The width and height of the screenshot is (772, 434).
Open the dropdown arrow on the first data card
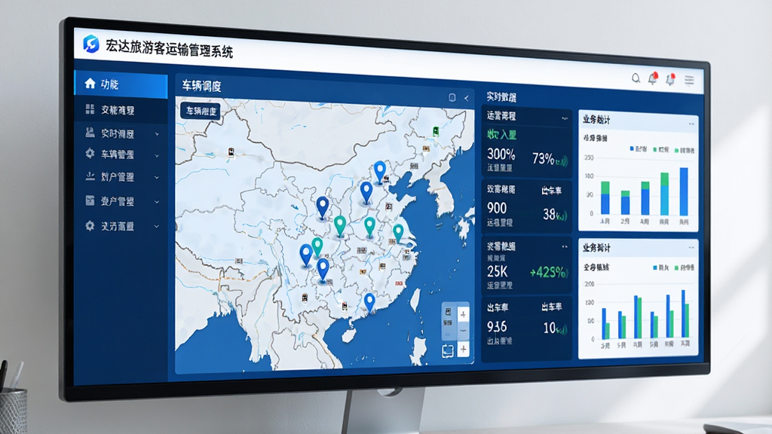pyautogui.click(x=564, y=118)
